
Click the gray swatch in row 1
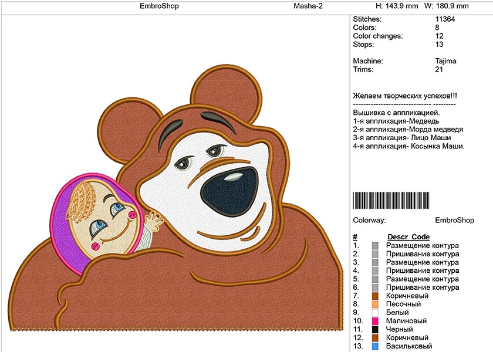(x=375, y=246)
